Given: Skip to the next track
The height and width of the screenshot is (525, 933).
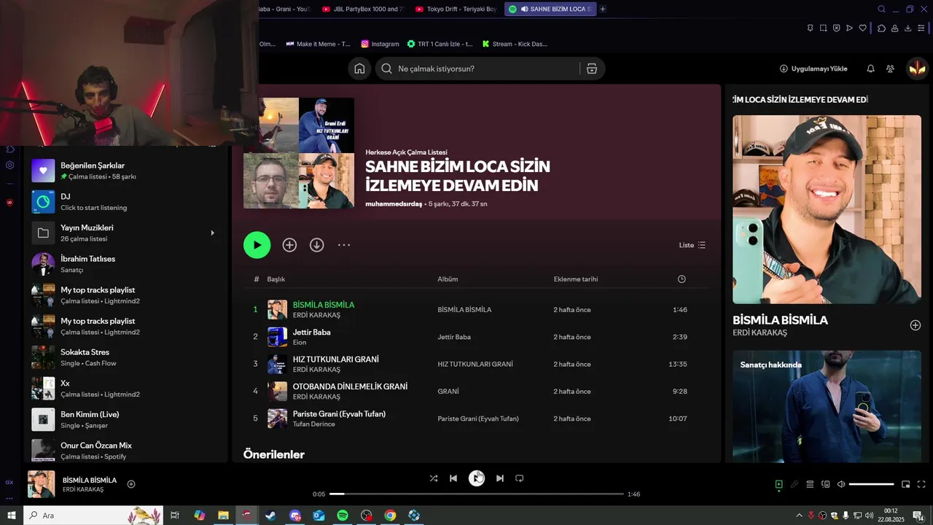Looking at the screenshot, I should [x=500, y=478].
